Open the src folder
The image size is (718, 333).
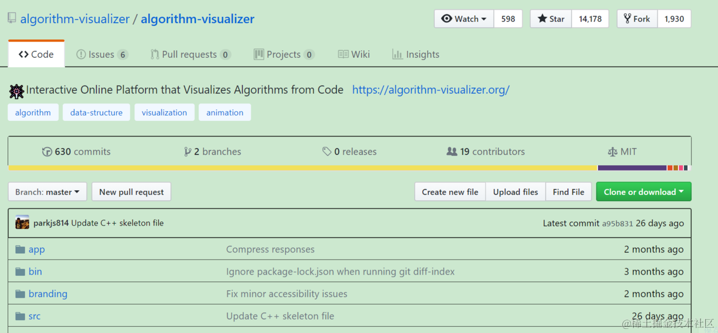click(x=35, y=316)
